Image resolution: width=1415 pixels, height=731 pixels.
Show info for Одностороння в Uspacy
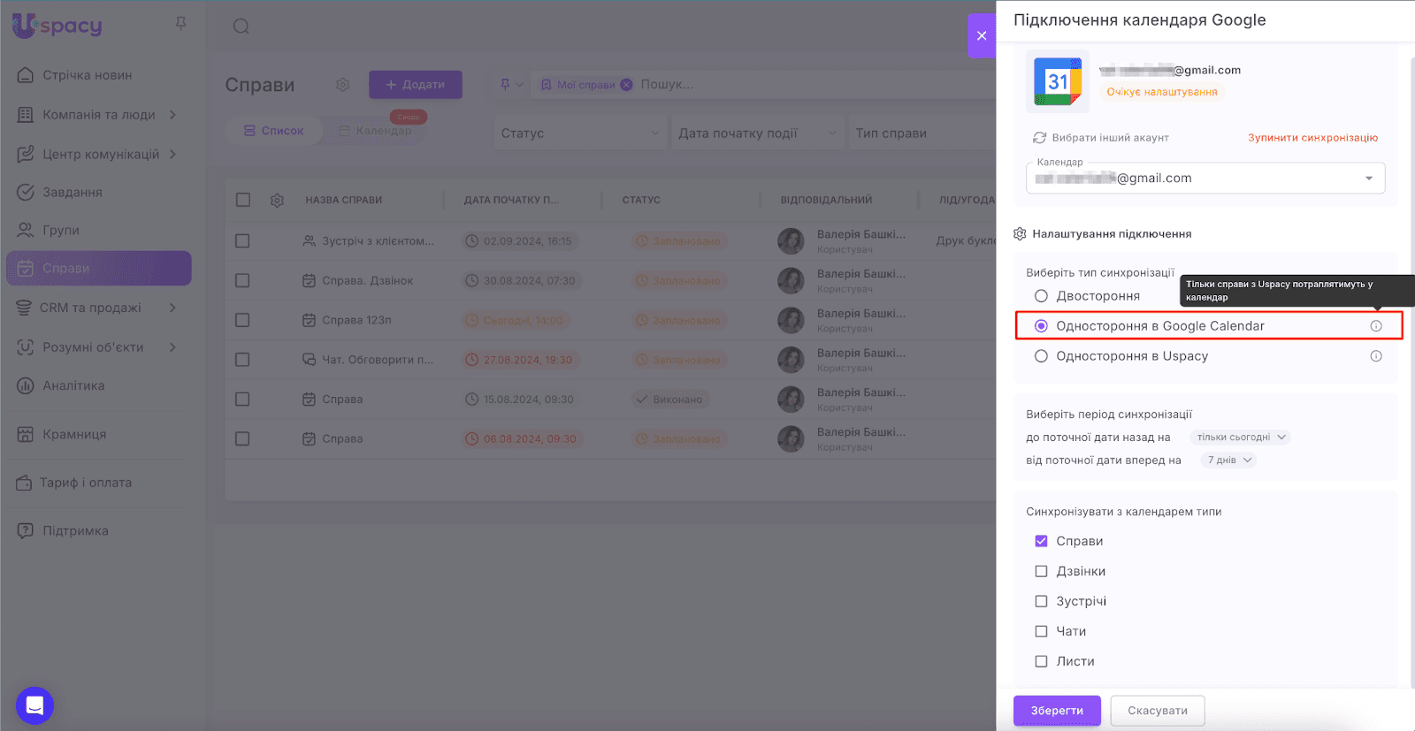click(1376, 356)
